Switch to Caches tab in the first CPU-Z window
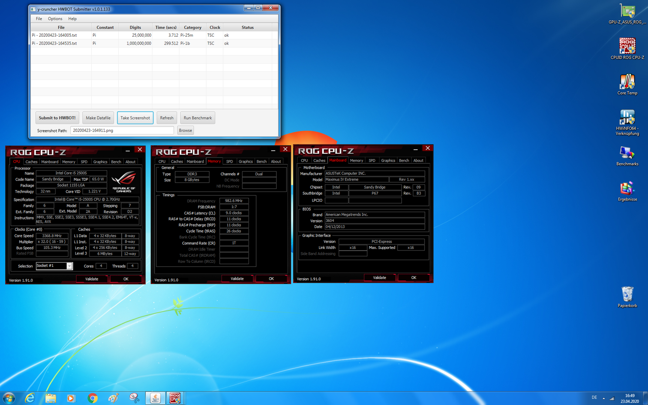The image size is (648, 405). pos(31,162)
